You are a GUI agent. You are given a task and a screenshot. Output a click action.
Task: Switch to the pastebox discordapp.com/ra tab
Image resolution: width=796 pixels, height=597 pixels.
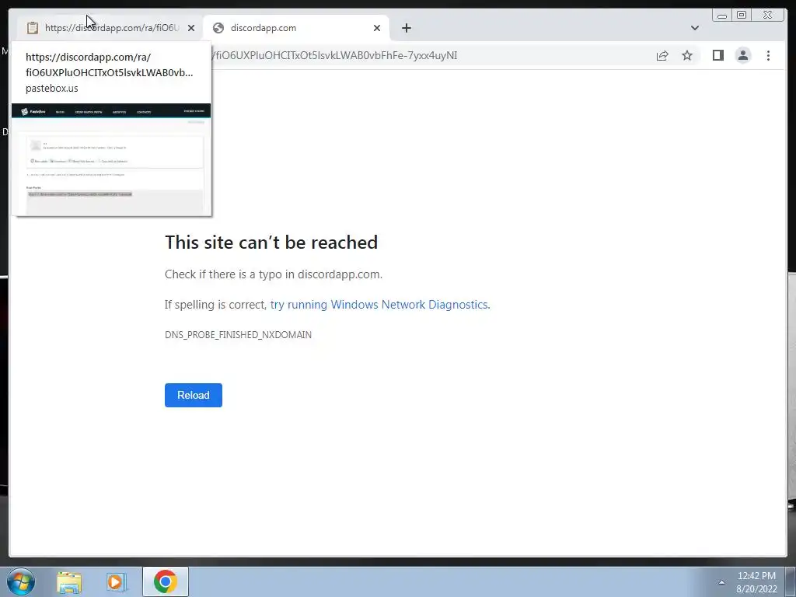(109, 28)
